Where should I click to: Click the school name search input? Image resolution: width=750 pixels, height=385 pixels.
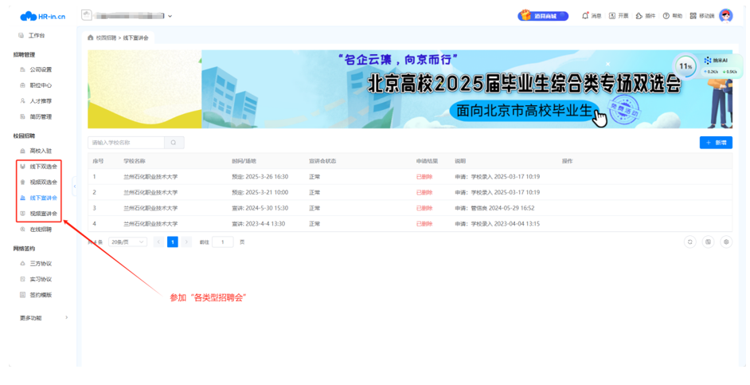[x=126, y=143]
